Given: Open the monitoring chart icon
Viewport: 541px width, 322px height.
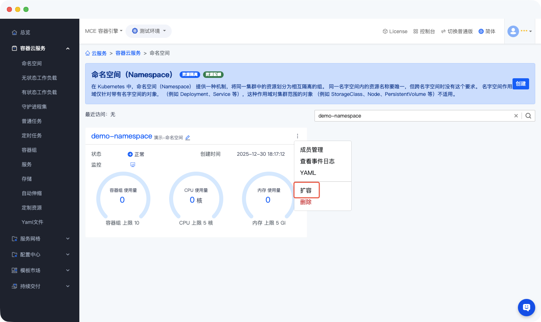Looking at the screenshot, I should [x=133, y=165].
